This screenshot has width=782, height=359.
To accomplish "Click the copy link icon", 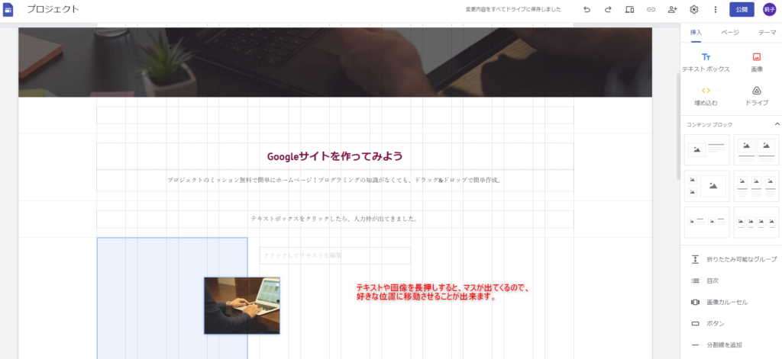I will point(651,10).
